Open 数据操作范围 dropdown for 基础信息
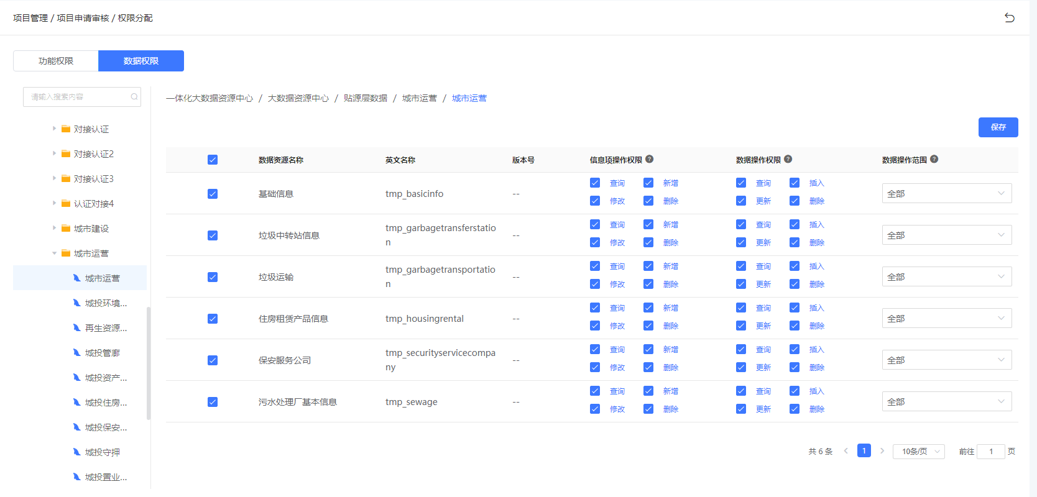Screen dimensions: 1037x497 (947, 193)
